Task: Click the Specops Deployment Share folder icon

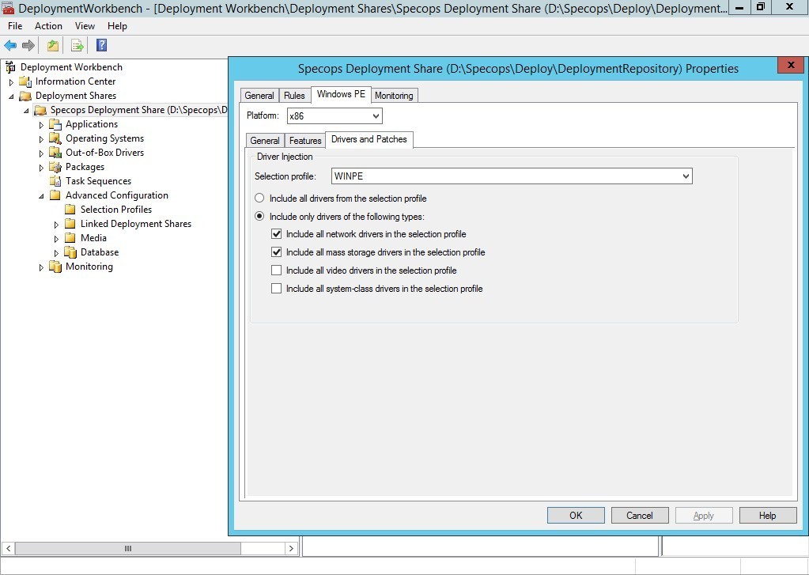Action: (40, 110)
